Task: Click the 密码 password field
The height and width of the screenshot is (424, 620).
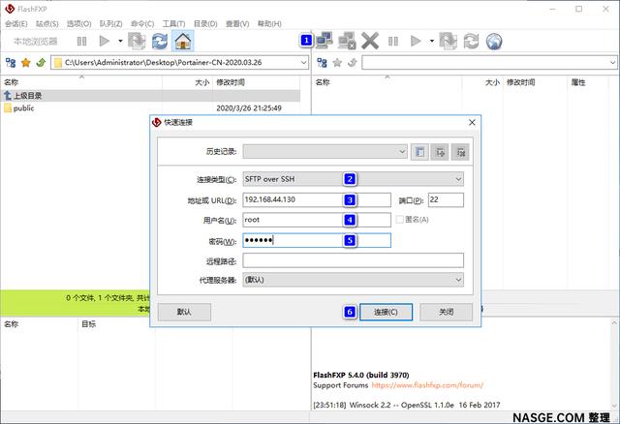Action: [x=317, y=240]
